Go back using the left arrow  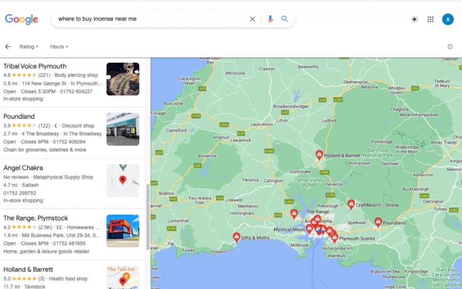[8, 47]
